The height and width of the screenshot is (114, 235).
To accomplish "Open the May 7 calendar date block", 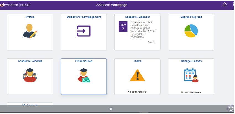I will click(x=123, y=26).
